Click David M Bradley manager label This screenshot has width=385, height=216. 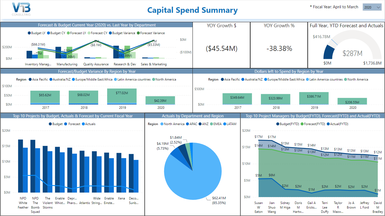(x=378, y=207)
